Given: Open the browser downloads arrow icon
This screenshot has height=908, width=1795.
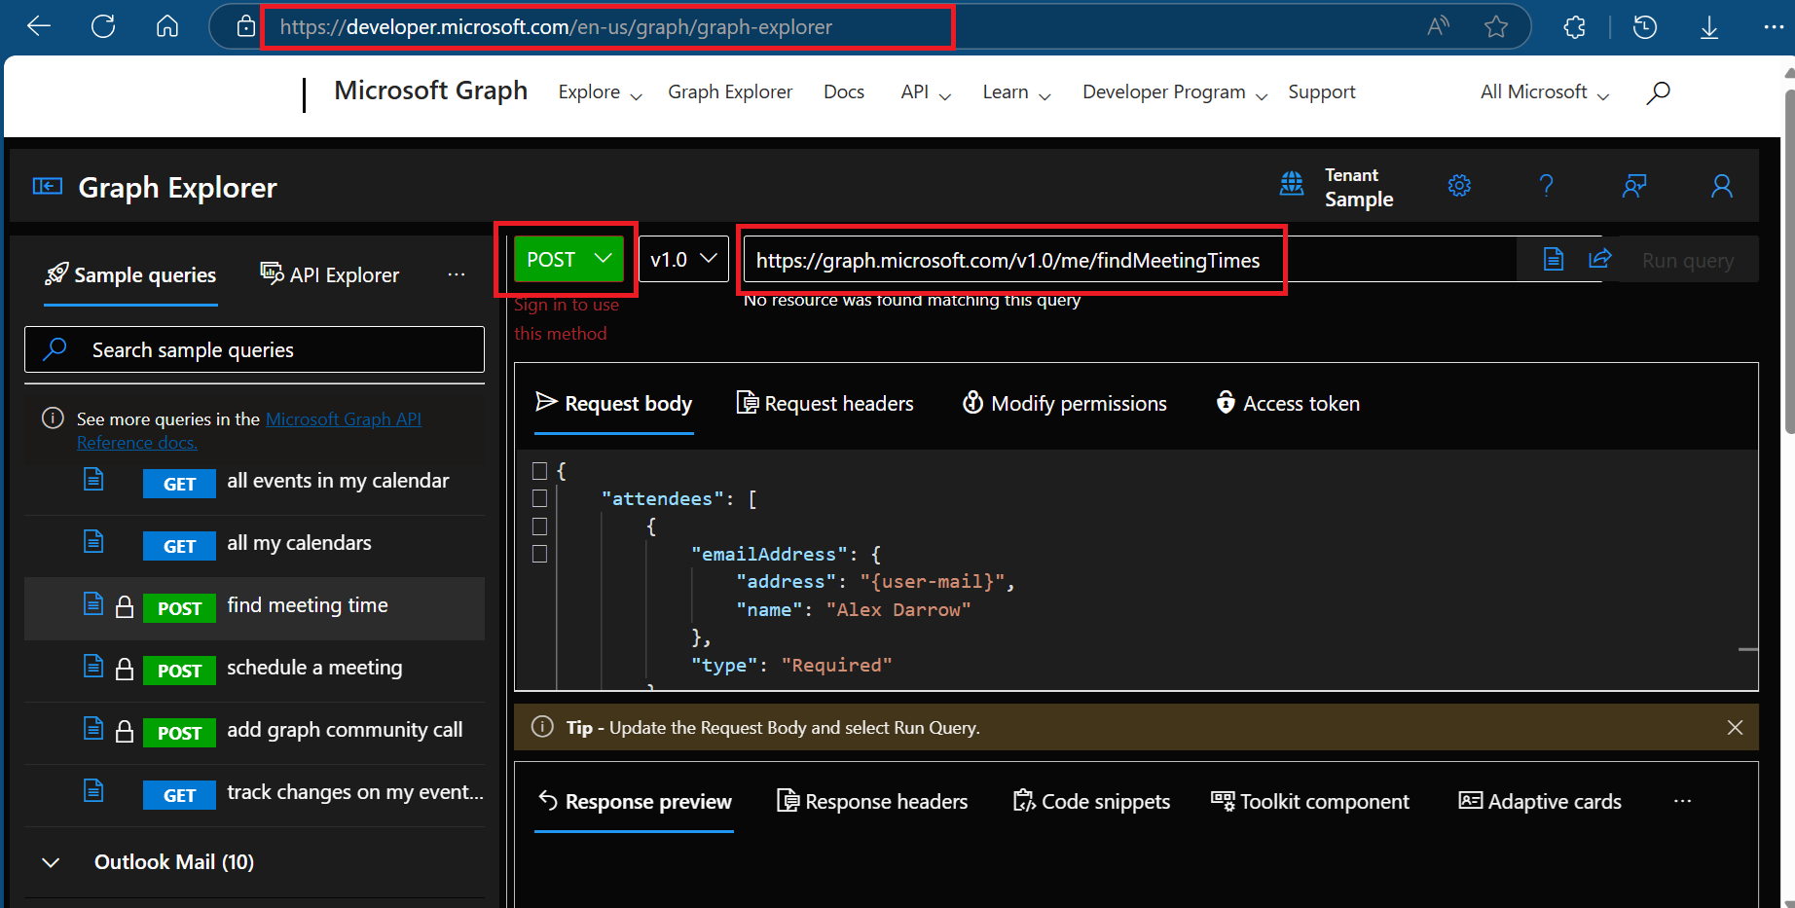Looking at the screenshot, I should coord(1709,27).
